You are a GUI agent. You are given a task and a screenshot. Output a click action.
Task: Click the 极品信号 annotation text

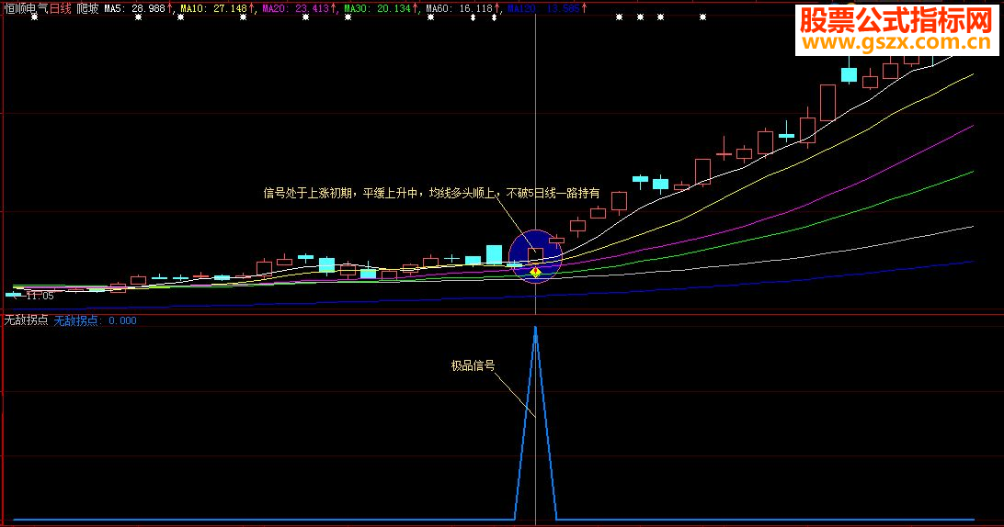(x=473, y=365)
